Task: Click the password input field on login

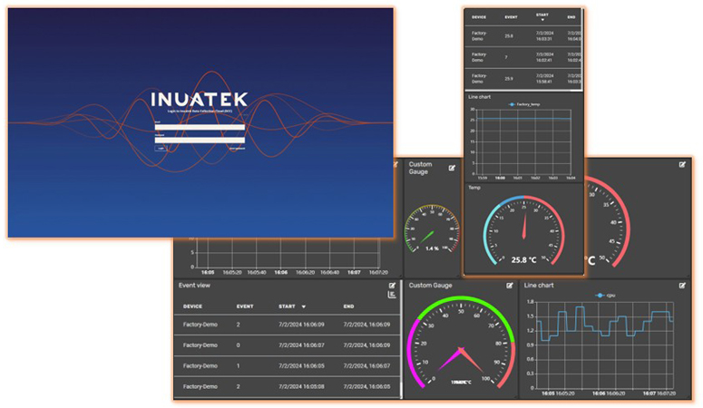Action: 200,140
